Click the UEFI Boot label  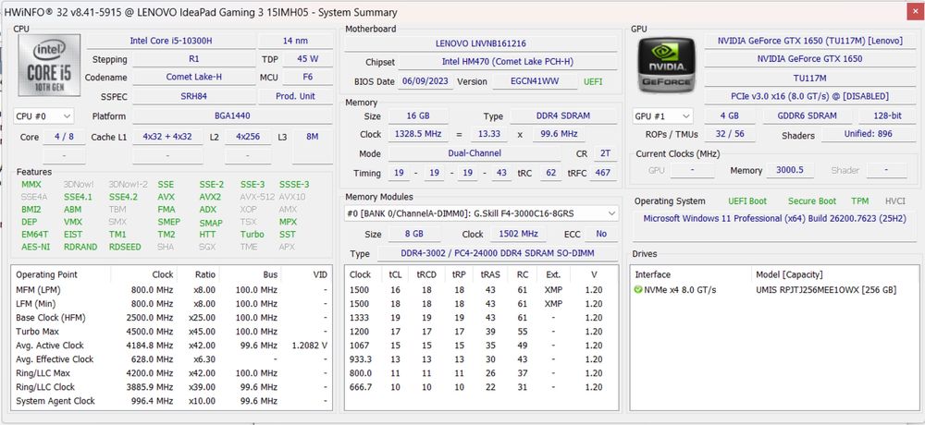coord(747,201)
